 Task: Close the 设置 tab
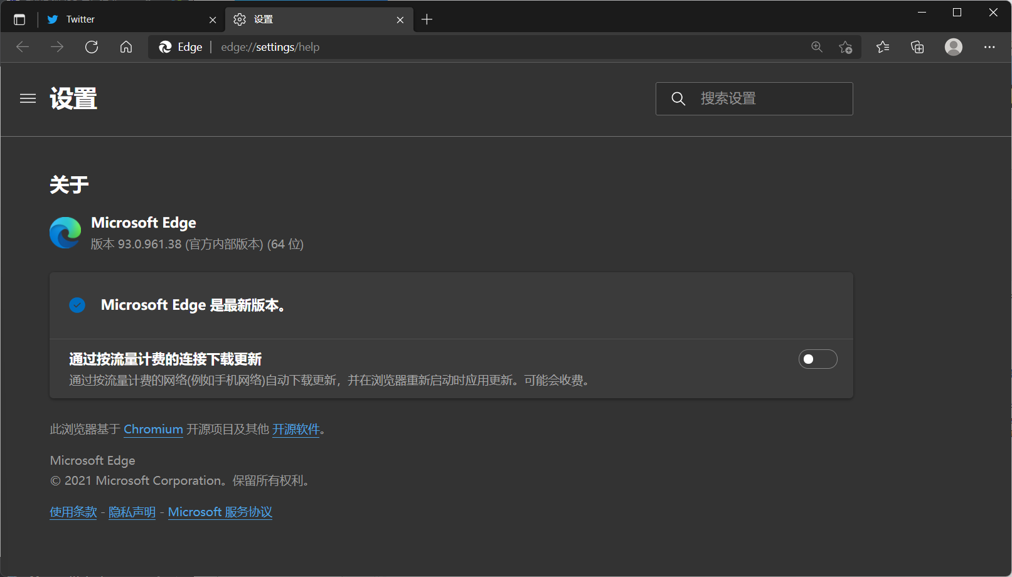pyautogui.click(x=400, y=20)
